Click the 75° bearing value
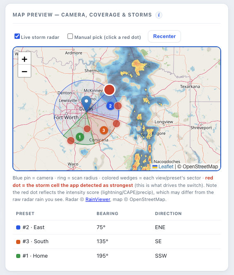The width and height of the screenshot is (234, 275). click(101, 227)
